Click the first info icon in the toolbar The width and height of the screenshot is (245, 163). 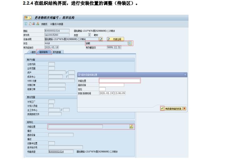click(25, 24)
